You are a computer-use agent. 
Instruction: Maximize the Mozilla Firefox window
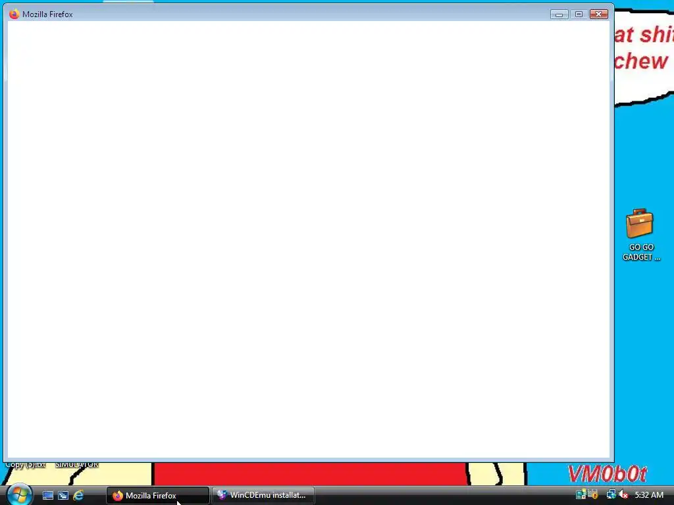[x=579, y=14]
